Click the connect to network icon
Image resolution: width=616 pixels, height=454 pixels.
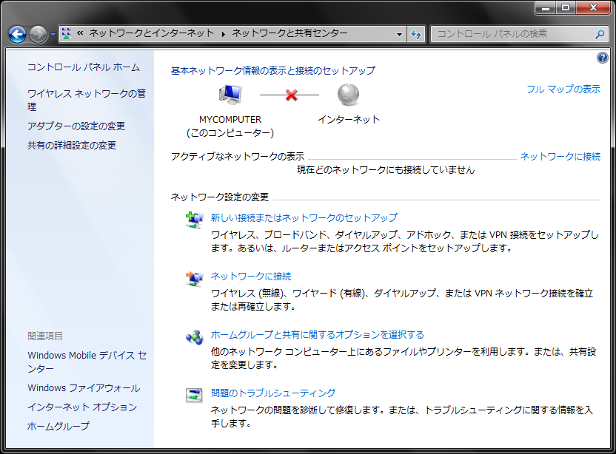pos(194,279)
